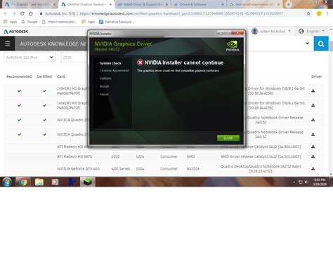This screenshot has height=270, width=333.
Task: Switch to the Fix Graphics Card tab
Action: click(x=30, y=4)
